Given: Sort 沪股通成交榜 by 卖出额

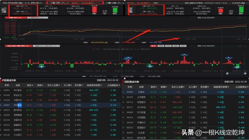Looking at the screenshot, I should coord(78,85).
